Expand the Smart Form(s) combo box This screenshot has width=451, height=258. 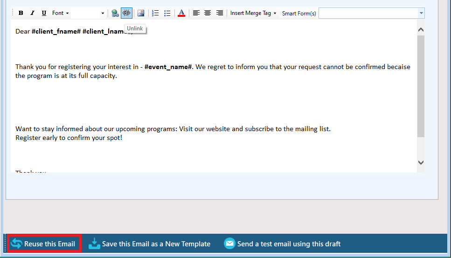[x=421, y=13]
